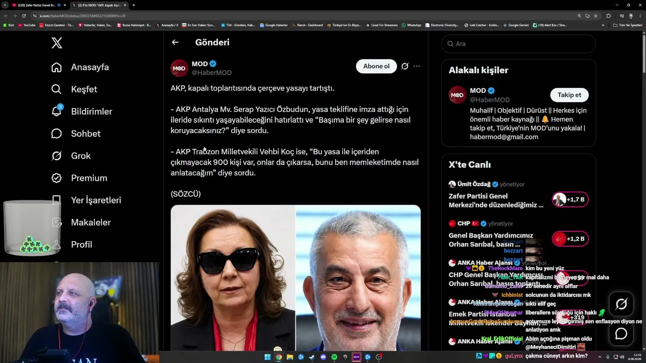Open Discord from the taskbar

click(323, 357)
